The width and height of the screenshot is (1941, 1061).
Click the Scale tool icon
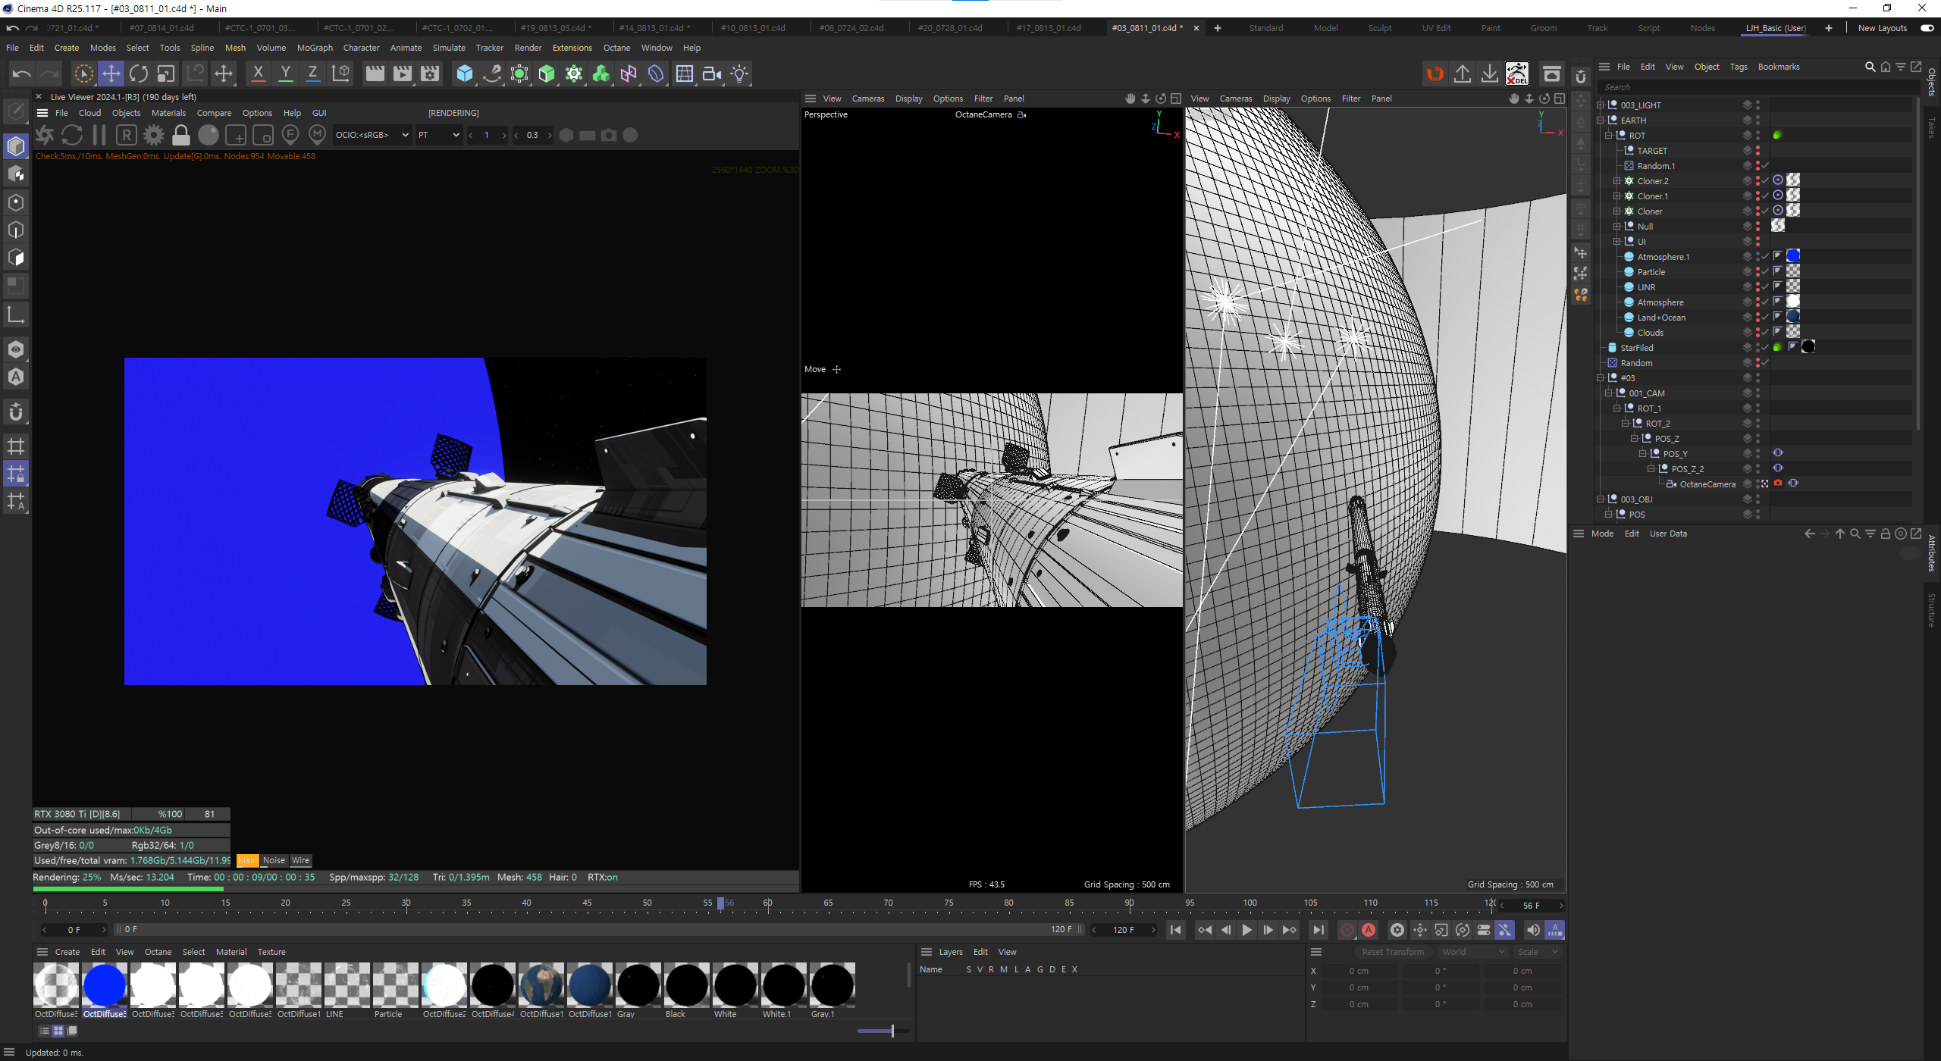click(x=166, y=74)
